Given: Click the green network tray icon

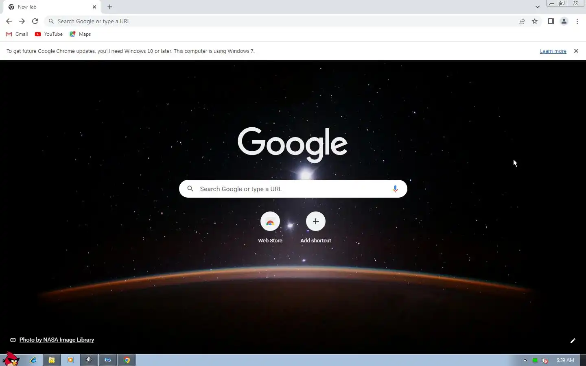Looking at the screenshot, I should pyautogui.click(x=535, y=360).
